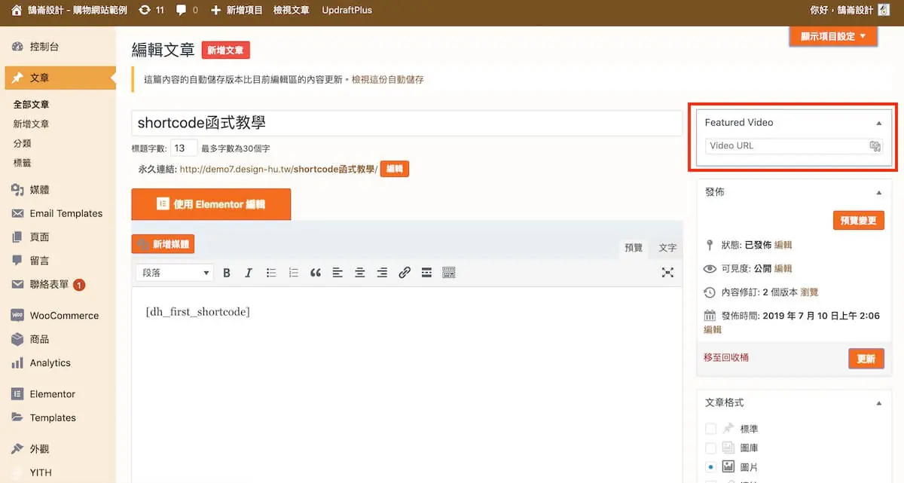Click the post title field

[407, 123]
